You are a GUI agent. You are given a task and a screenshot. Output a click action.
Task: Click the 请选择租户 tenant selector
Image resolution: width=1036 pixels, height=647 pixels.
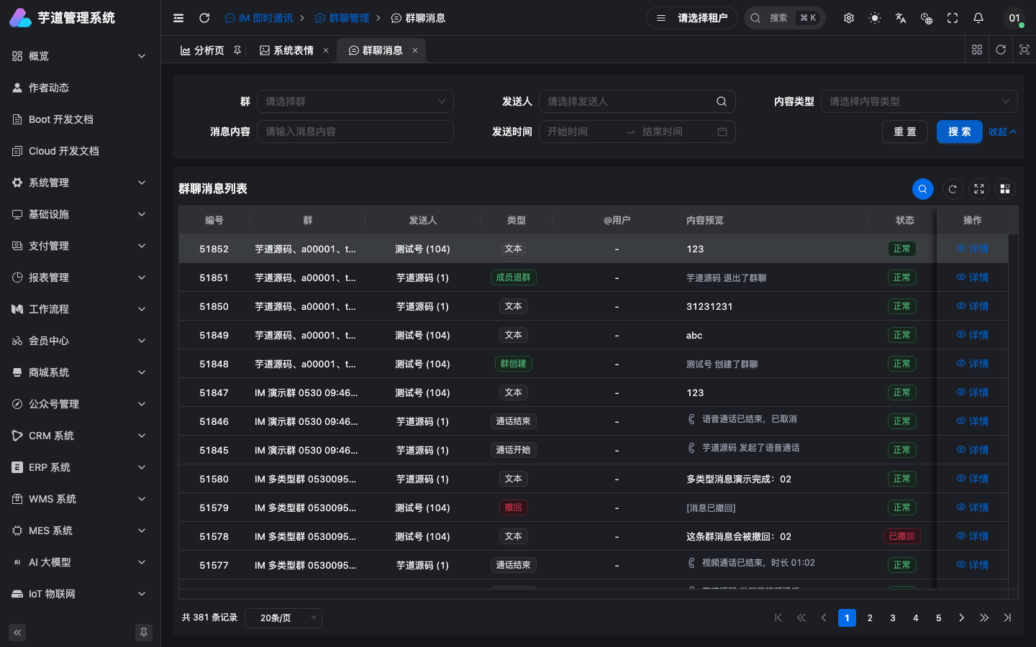(x=692, y=18)
